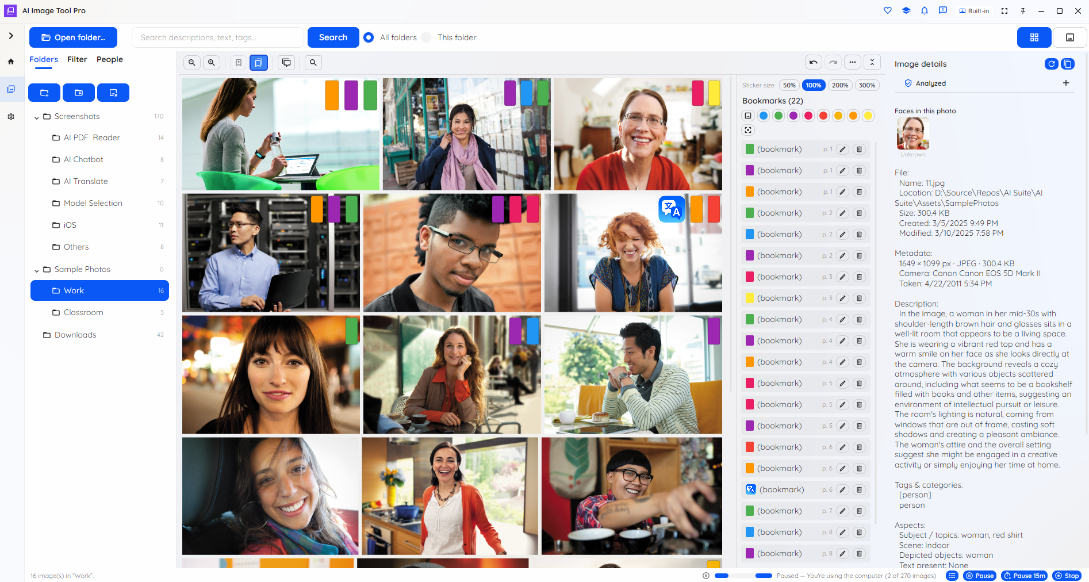
Task: Switch to the People tab
Action: [x=110, y=59]
